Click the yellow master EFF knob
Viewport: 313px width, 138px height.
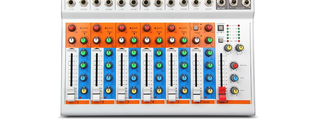pyautogui.click(x=234, y=91)
